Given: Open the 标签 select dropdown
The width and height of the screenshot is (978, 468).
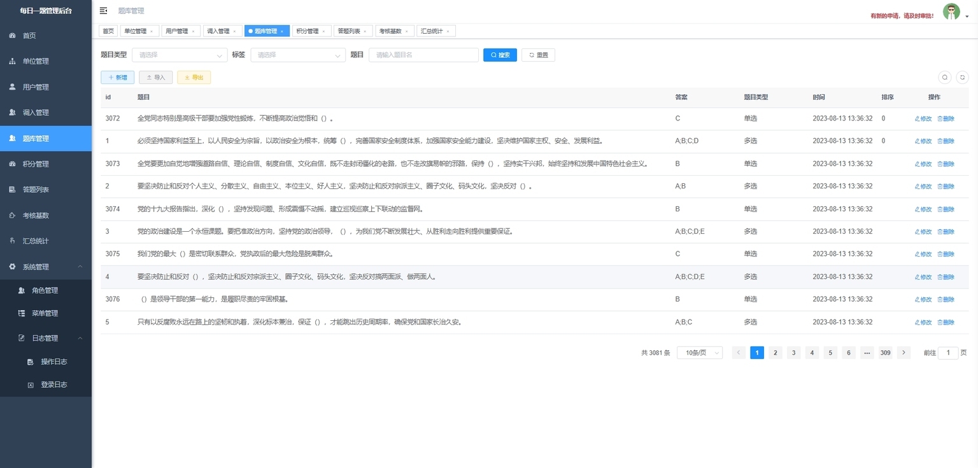Looking at the screenshot, I should click(298, 55).
